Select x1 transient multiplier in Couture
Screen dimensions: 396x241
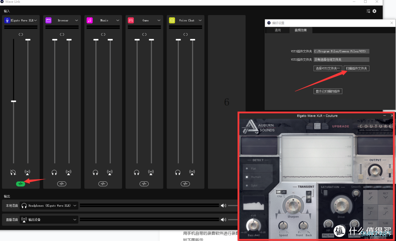[309, 201]
